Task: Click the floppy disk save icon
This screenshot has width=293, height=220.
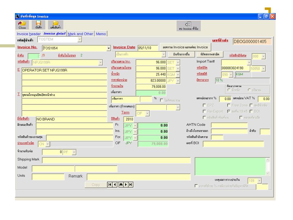Action: (38, 25)
